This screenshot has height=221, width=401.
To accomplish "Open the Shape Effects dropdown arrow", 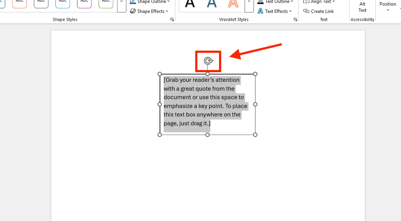I will pyautogui.click(x=167, y=11).
